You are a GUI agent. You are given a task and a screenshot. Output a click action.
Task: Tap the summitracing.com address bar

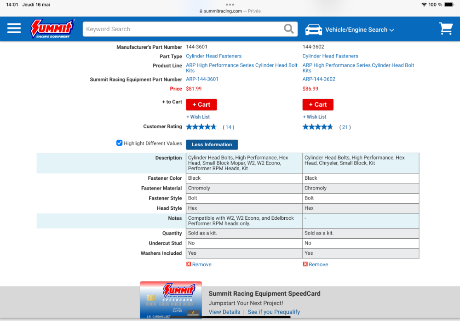point(230,11)
